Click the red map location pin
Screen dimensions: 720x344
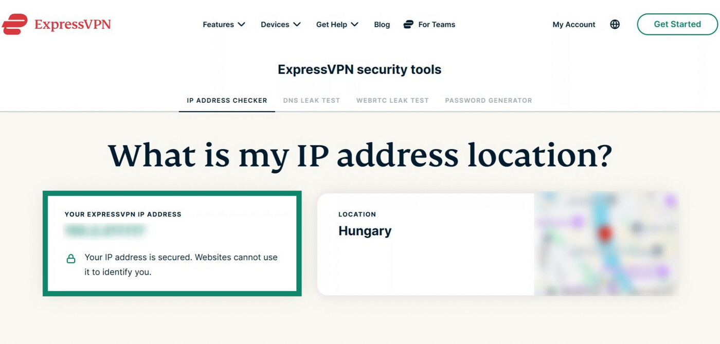pos(605,234)
